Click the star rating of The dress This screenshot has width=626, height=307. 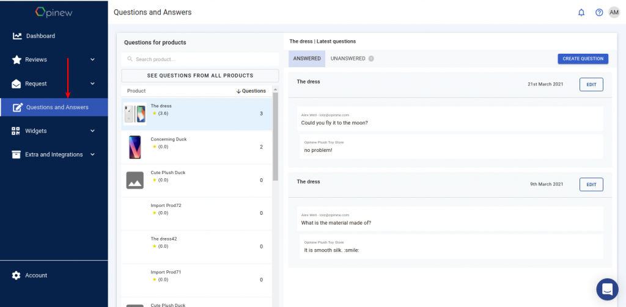tap(160, 114)
